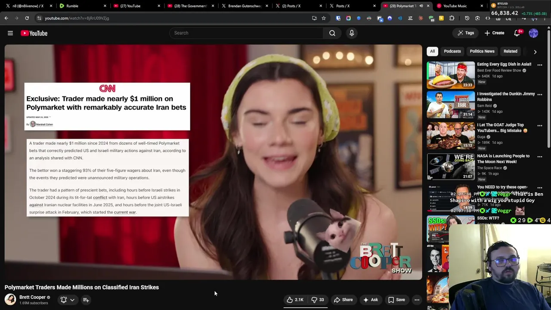Select the Podcasts filter chip

[x=452, y=51]
